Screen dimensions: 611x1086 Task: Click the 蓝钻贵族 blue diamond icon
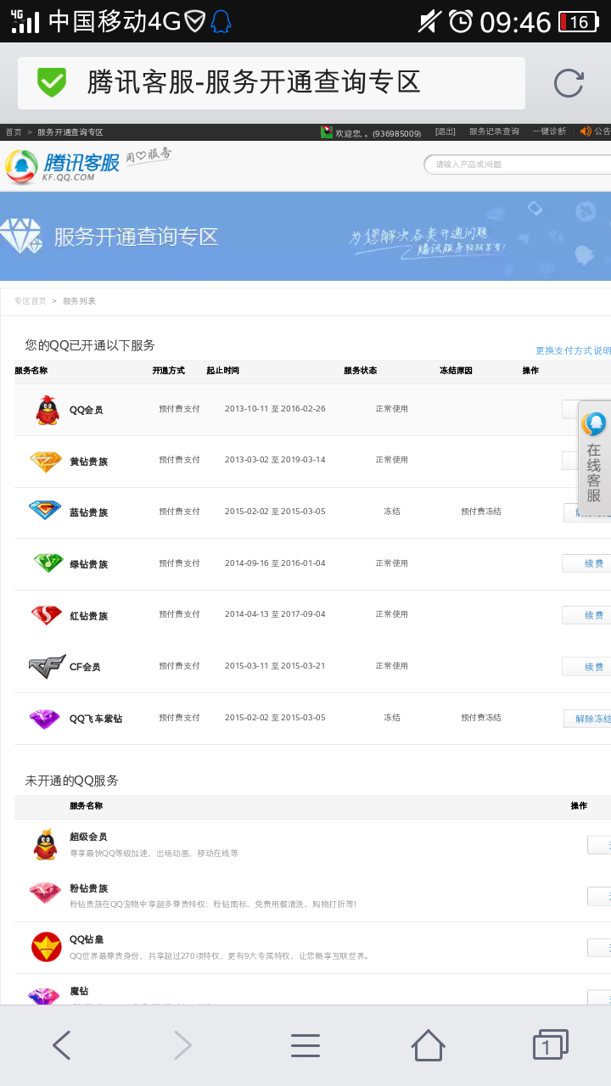point(45,510)
